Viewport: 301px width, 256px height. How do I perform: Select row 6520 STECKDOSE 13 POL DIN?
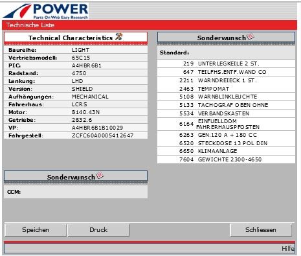(226, 143)
